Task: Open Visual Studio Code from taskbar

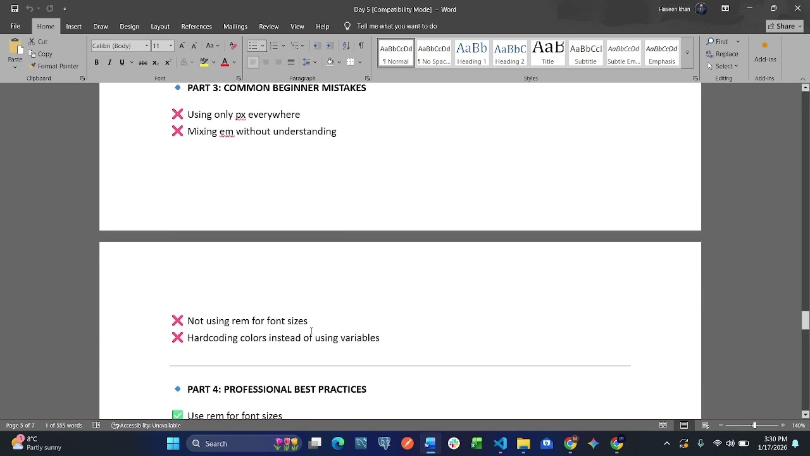Action: click(x=500, y=443)
